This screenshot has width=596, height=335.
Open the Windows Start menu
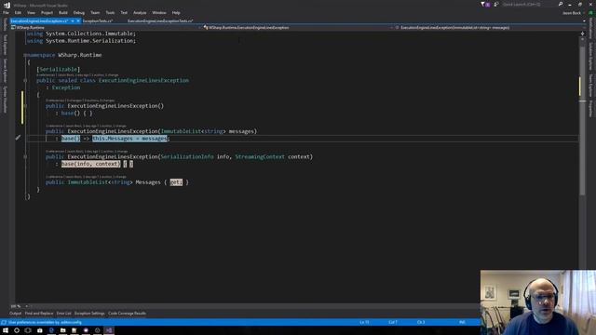(x=6, y=330)
